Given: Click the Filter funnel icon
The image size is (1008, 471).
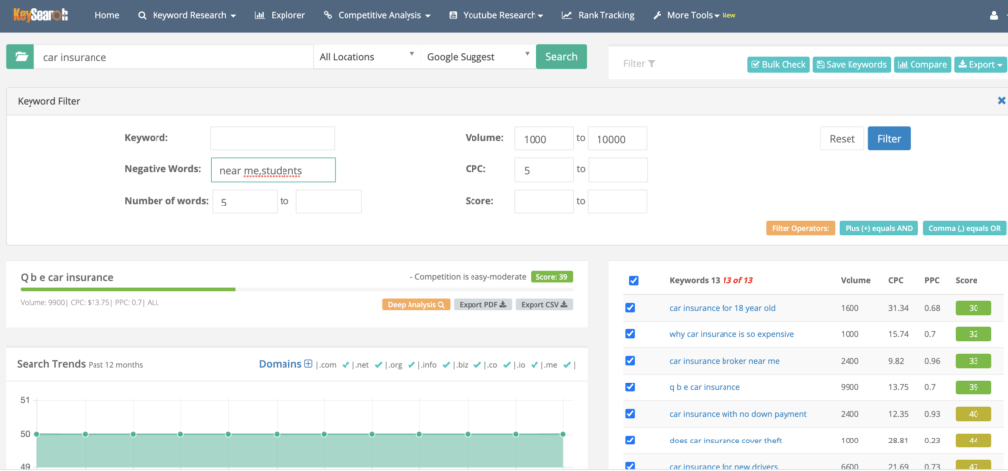Looking at the screenshot, I should (652, 64).
